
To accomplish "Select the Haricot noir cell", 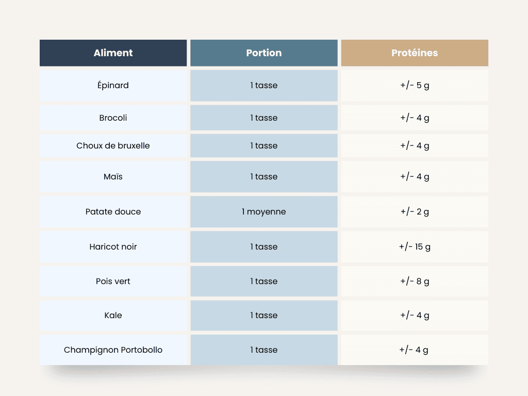I will click(x=113, y=247).
